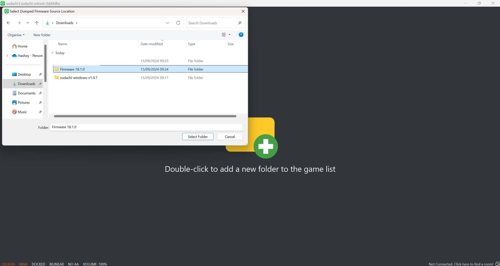The image size is (500, 266).
Task: Toggle DOCKED mode in status bar
Action: [38, 264]
